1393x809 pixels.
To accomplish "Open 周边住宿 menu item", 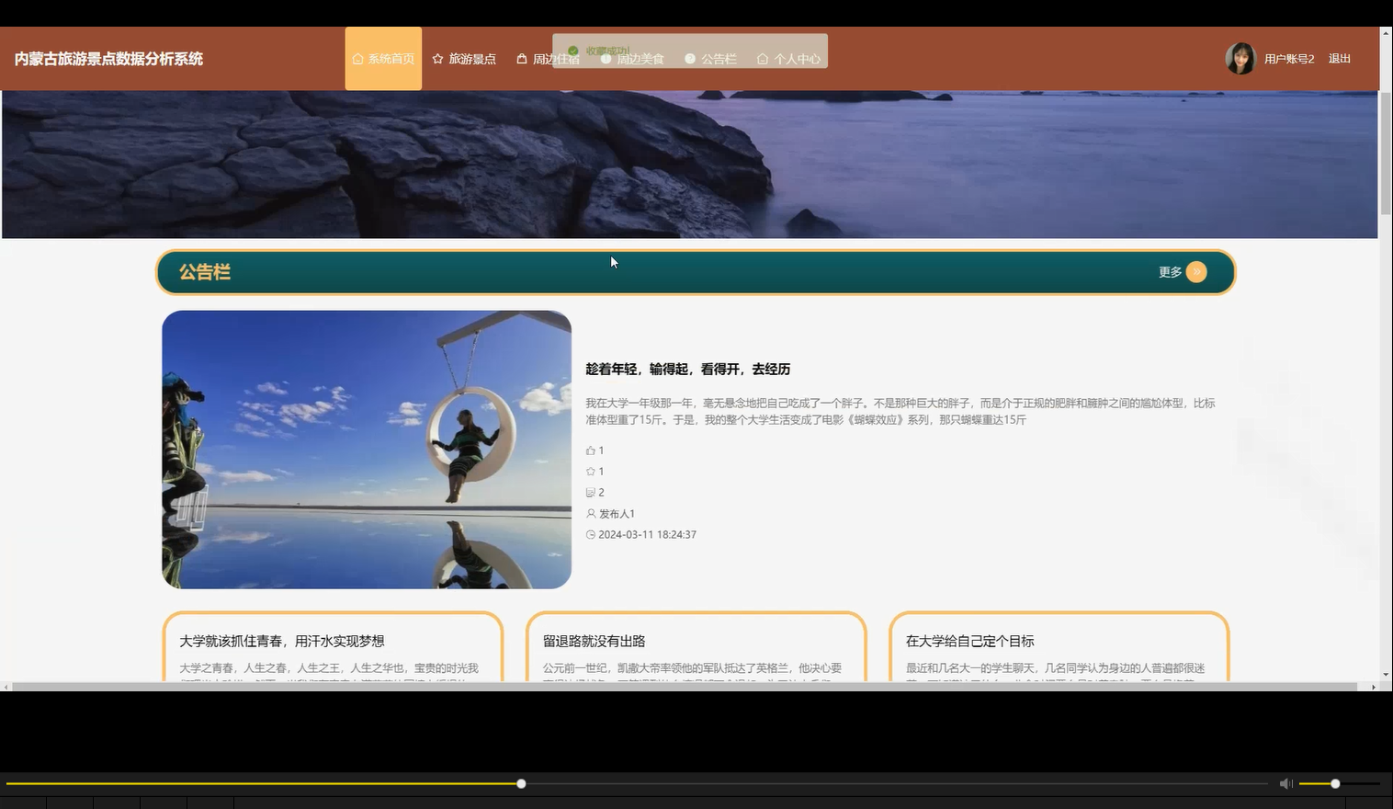I will [x=548, y=59].
